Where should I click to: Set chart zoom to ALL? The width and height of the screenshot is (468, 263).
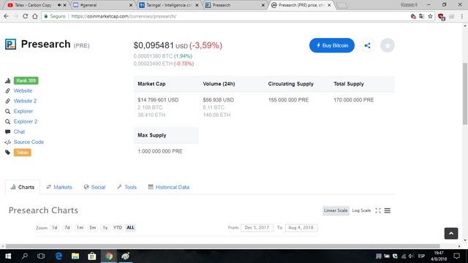pos(130,227)
